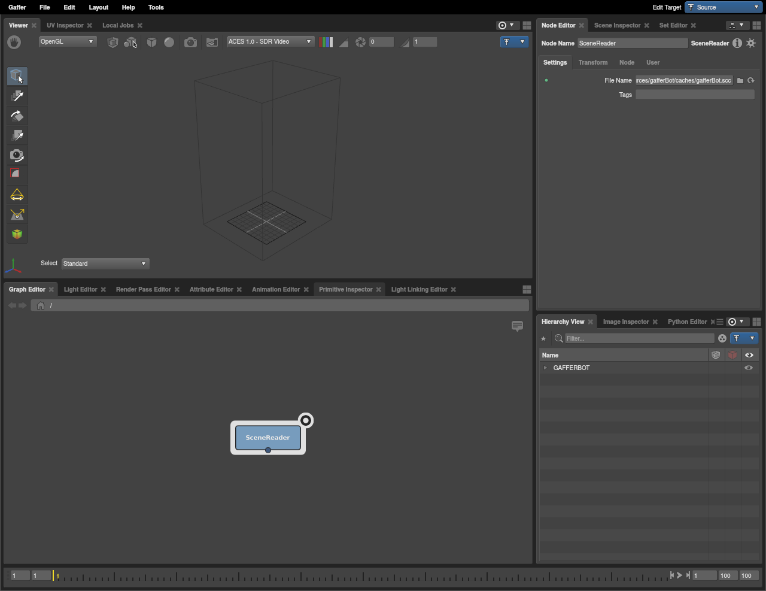The width and height of the screenshot is (766, 591).
Task: Open the viewer gadgets overlay menu
Action: pos(212,42)
